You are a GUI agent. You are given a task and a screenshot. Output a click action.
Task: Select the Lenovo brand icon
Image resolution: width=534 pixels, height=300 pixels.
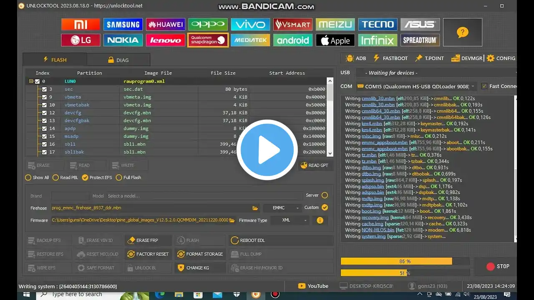point(166,40)
